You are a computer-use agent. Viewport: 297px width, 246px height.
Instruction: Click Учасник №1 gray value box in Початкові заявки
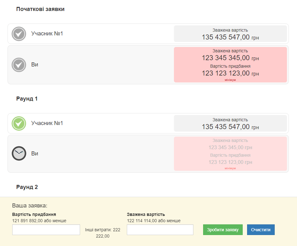point(230,34)
